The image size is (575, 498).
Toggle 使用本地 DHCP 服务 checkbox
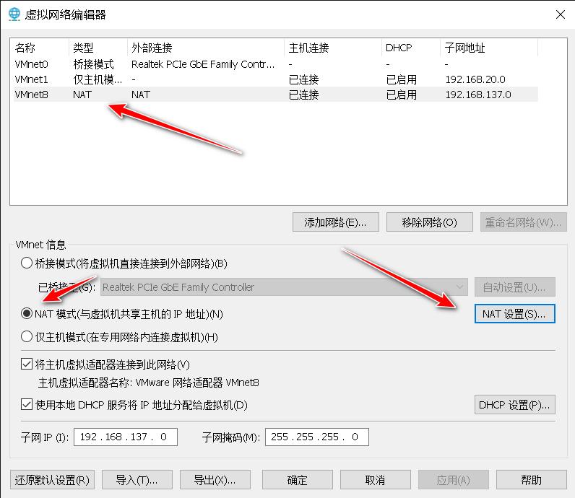pyautogui.click(x=27, y=405)
